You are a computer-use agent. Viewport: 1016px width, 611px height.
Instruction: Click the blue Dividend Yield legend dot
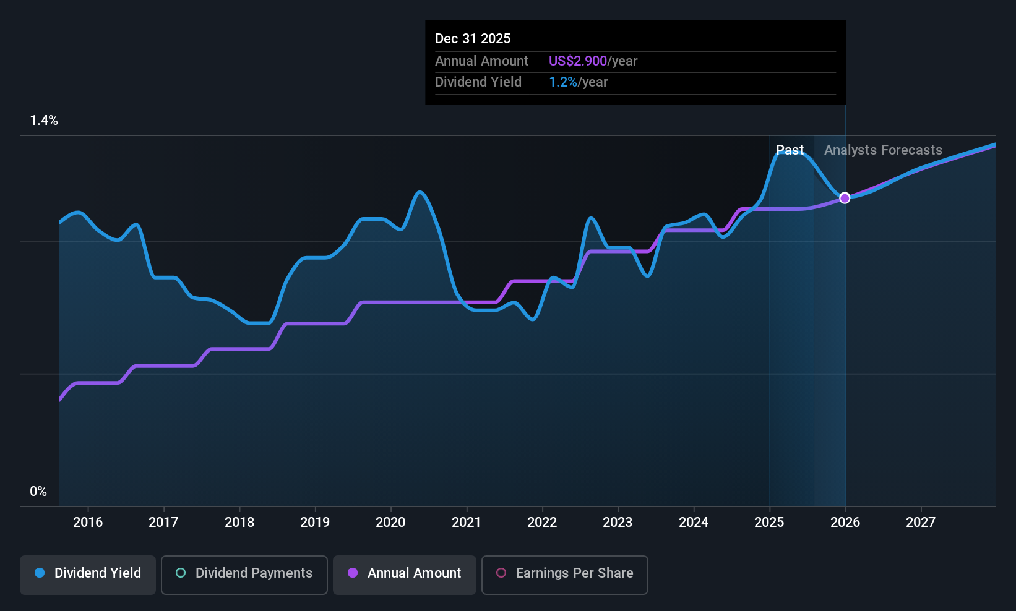(40, 573)
